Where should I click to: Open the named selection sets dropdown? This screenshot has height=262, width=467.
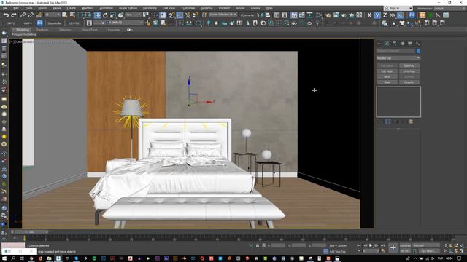pos(223,15)
